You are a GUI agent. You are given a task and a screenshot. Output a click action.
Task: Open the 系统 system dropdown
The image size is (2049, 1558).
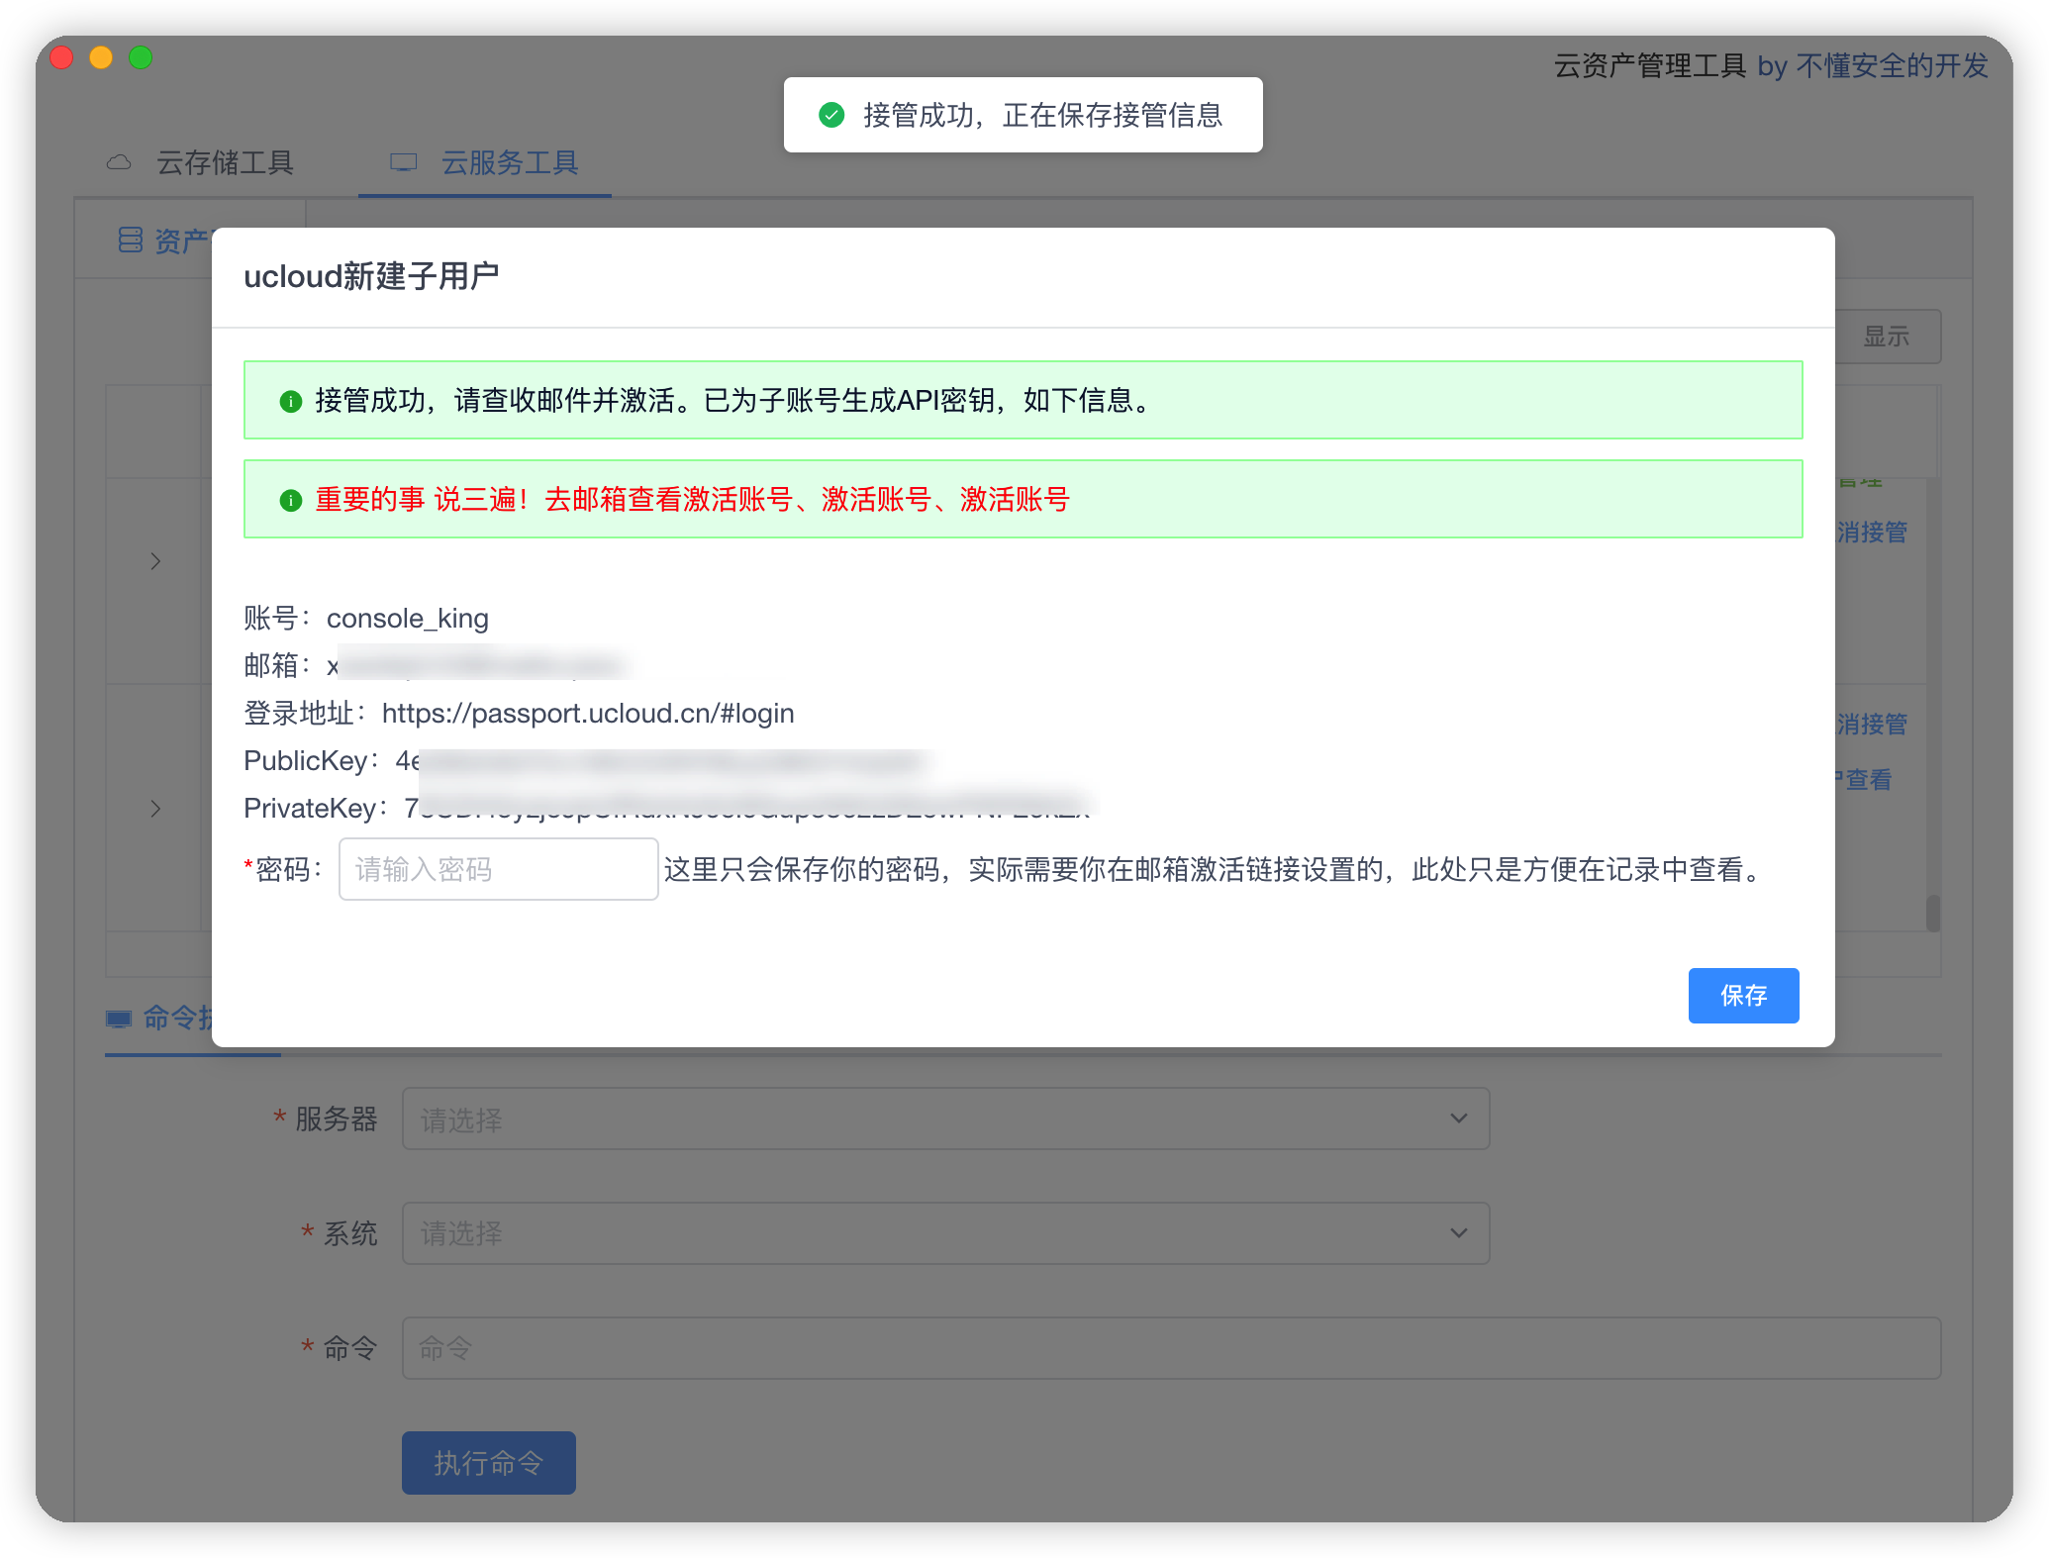click(x=945, y=1233)
